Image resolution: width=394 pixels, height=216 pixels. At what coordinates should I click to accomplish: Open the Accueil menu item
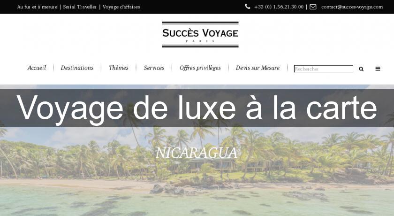pyautogui.click(x=37, y=68)
